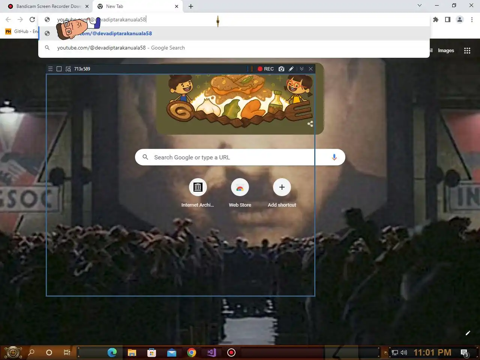The height and width of the screenshot is (360, 480).
Task: Click the Search Google or type a URL box
Action: 240,157
